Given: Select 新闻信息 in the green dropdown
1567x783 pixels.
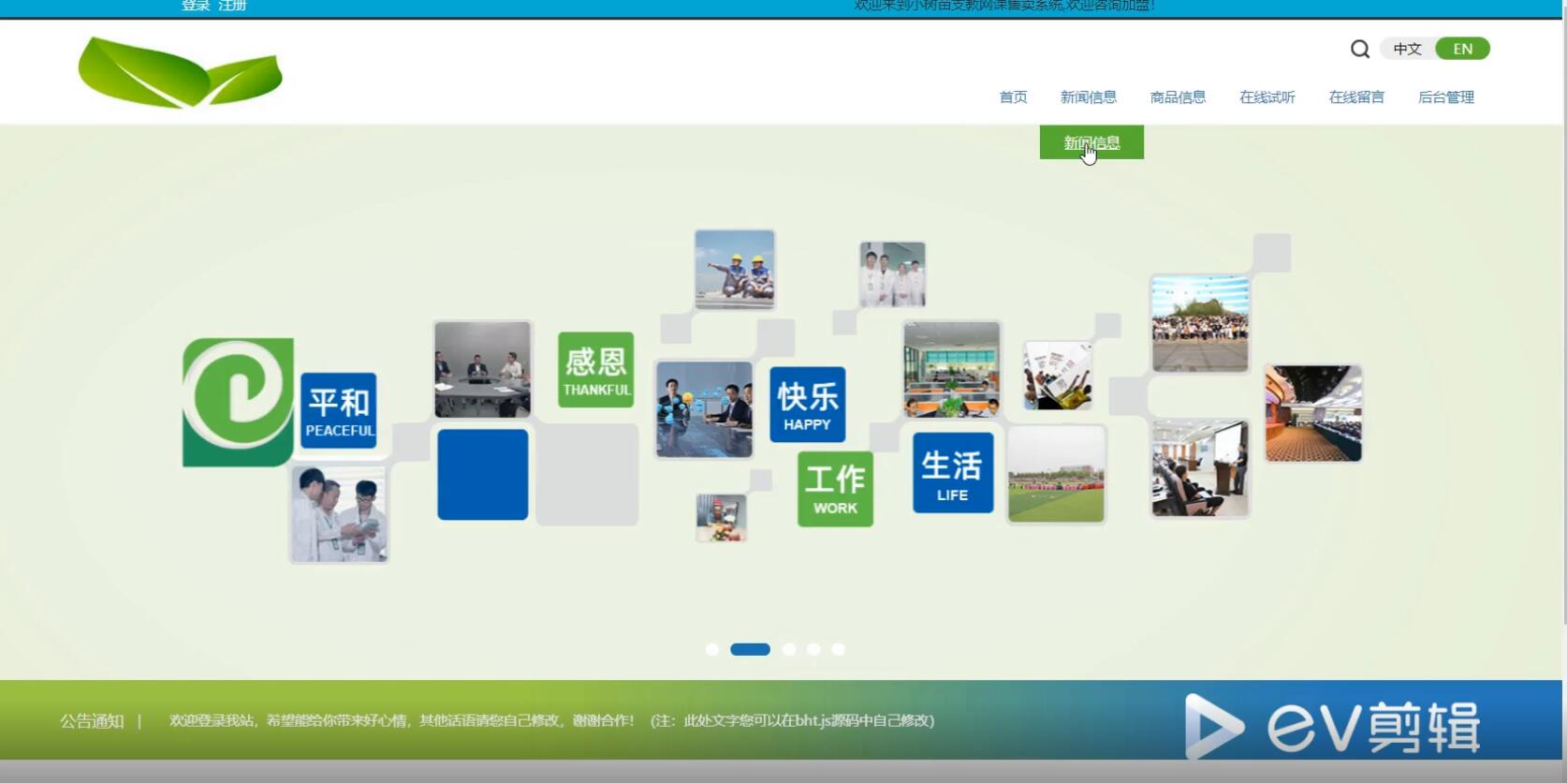Looking at the screenshot, I should 1091,142.
